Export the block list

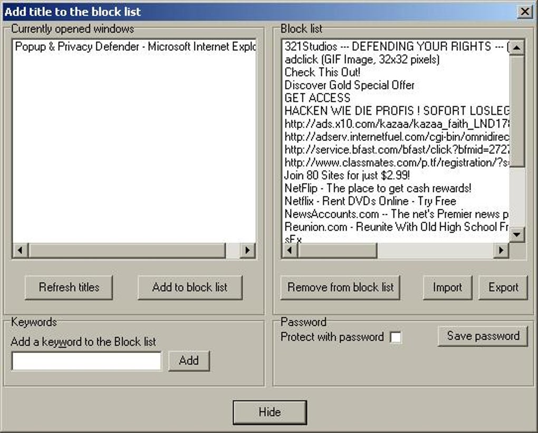click(503, 287)
